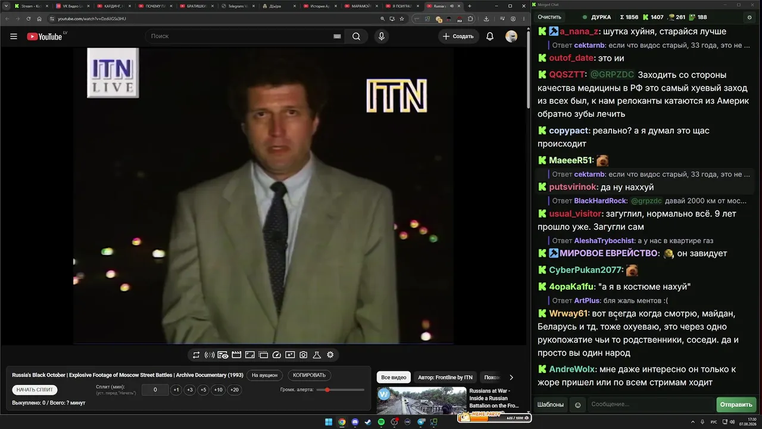Open the gear settings in player toolbar
The width and height of the screenshot is (762, 429).
pos(330,355)
